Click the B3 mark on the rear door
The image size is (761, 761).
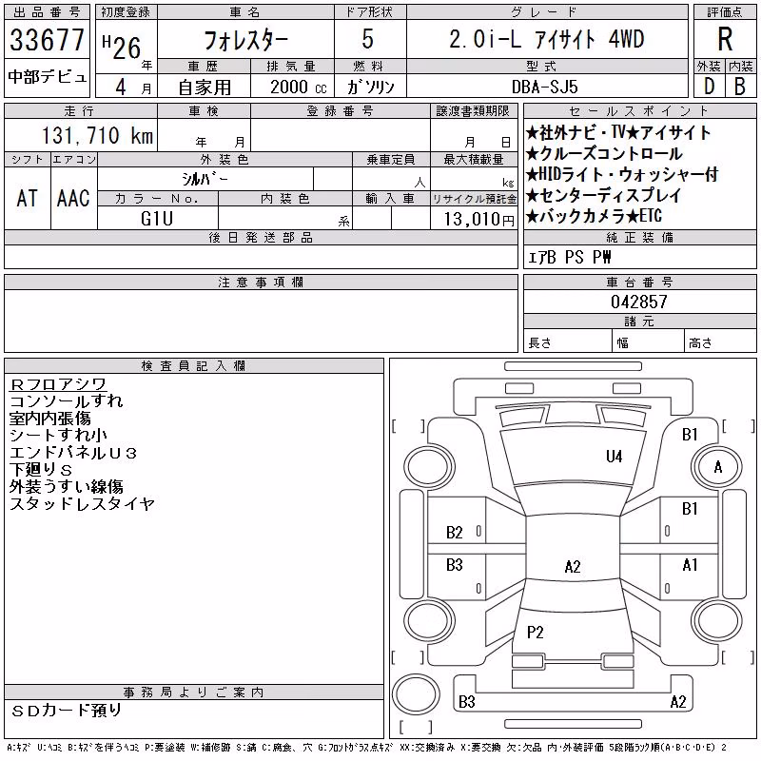point(455,565)
